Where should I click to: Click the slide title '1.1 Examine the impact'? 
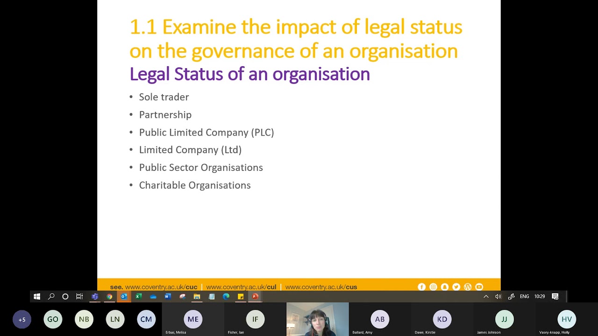click(296, 39)
